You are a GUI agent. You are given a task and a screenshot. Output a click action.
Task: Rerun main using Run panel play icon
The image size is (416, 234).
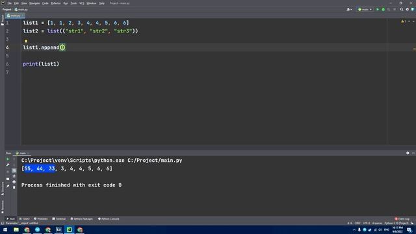[8, 159]
